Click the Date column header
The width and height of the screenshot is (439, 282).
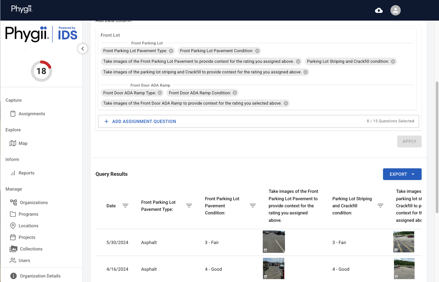111,206
